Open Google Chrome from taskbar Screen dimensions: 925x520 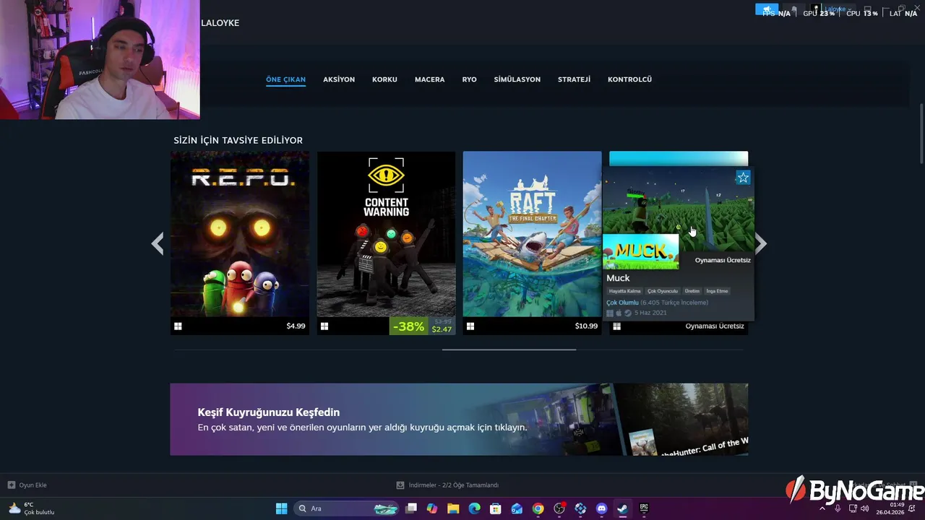tap(538, 508)
